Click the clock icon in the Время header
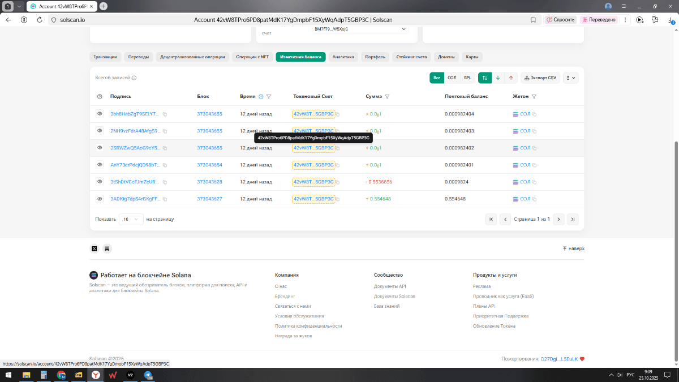Image resolution: width=679 pixels, height=382 pixels. pos(261,97)
